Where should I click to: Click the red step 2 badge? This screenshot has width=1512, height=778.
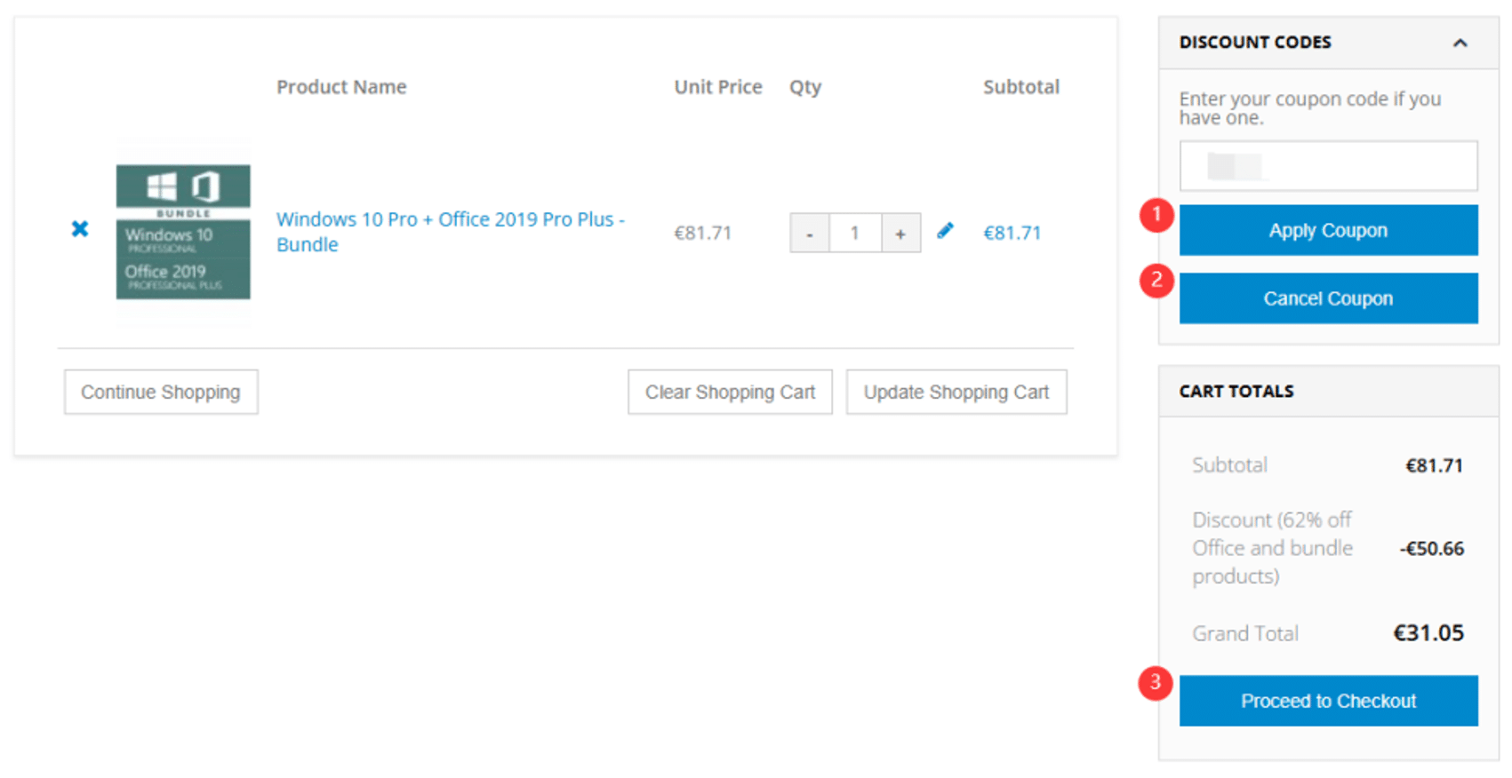pos(1156,281)
